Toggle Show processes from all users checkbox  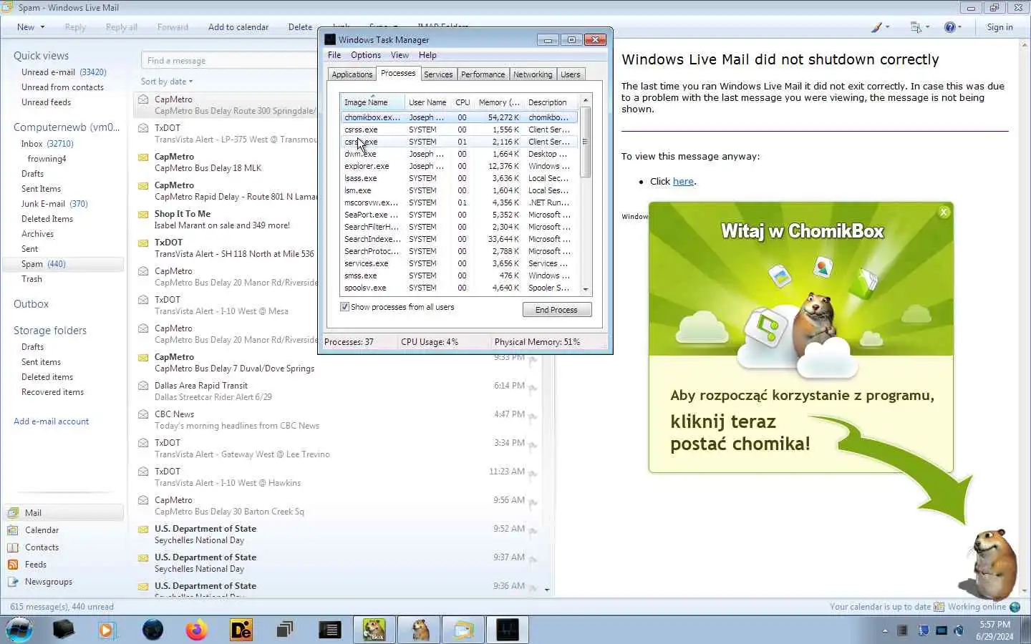[x=344, y=307]
